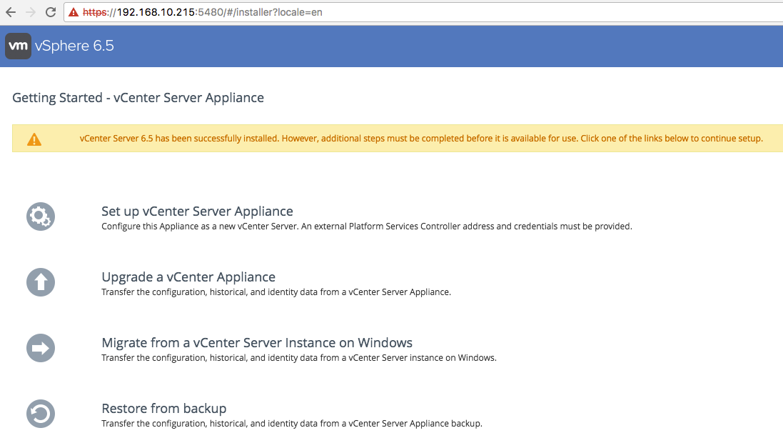
Task: Click the right-arrow Migrate icon
Action: point(40,348)
